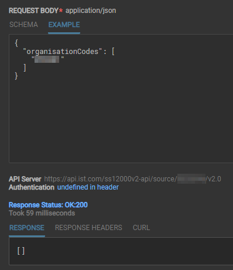Open the RESPONSE HEADERS tab
This screenshot has width=233, height=270.
[x=88, y=228]
